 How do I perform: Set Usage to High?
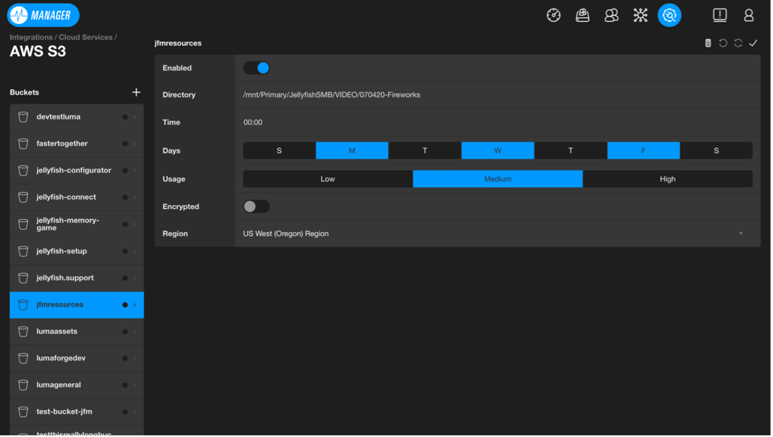[x=667, y=179]
